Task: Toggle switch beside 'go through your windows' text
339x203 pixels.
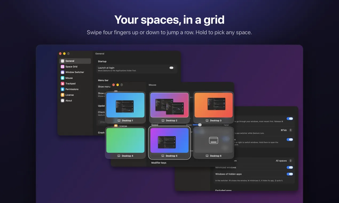Action: point(290,119)
